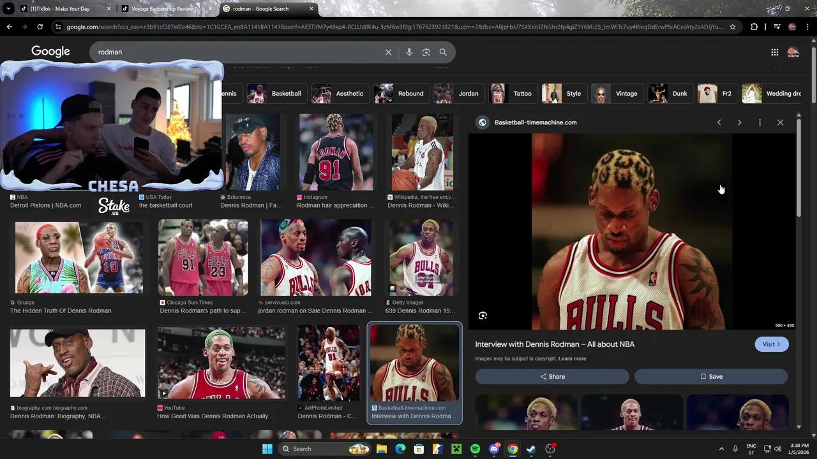
Task: Open Steam from the taskbar
Action: [x=531, y=449]
